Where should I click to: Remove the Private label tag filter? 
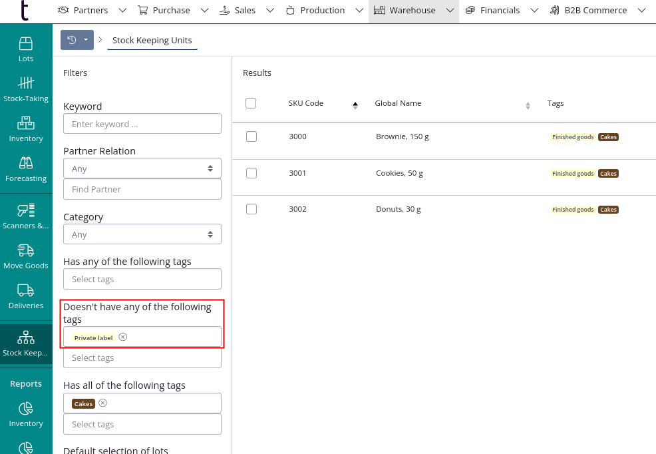click(122, 337)
